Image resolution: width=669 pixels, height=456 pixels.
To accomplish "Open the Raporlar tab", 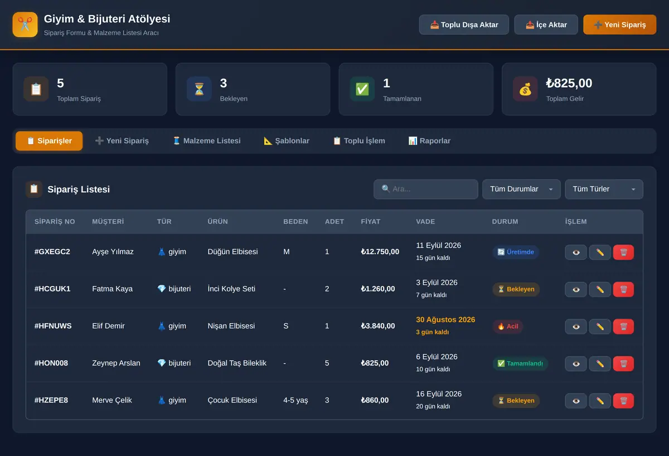I will point(429,141).
